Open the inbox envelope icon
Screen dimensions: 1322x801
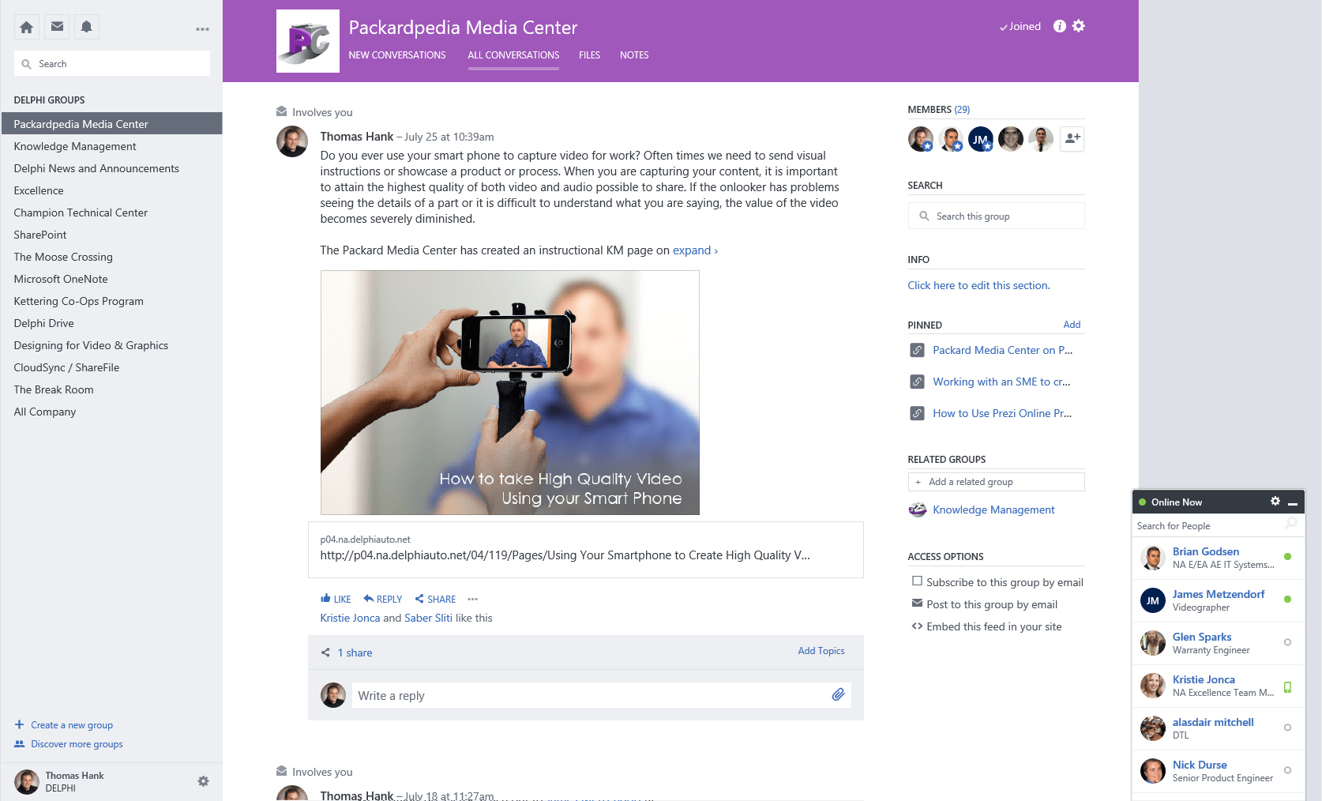click(x=57, y=27)
